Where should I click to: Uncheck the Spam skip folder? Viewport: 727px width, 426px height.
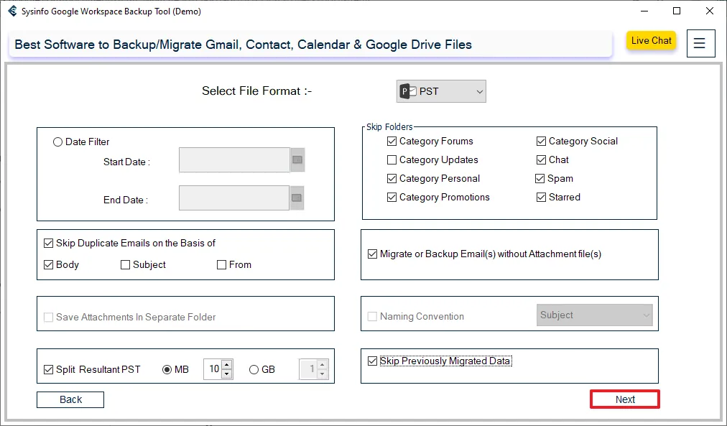tap(540, 179)
